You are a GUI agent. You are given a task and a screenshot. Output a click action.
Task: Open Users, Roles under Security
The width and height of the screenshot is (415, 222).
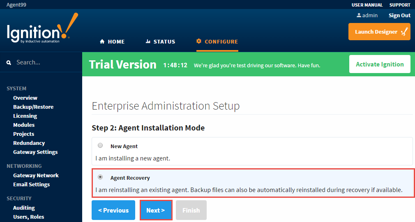coord(29,217)
